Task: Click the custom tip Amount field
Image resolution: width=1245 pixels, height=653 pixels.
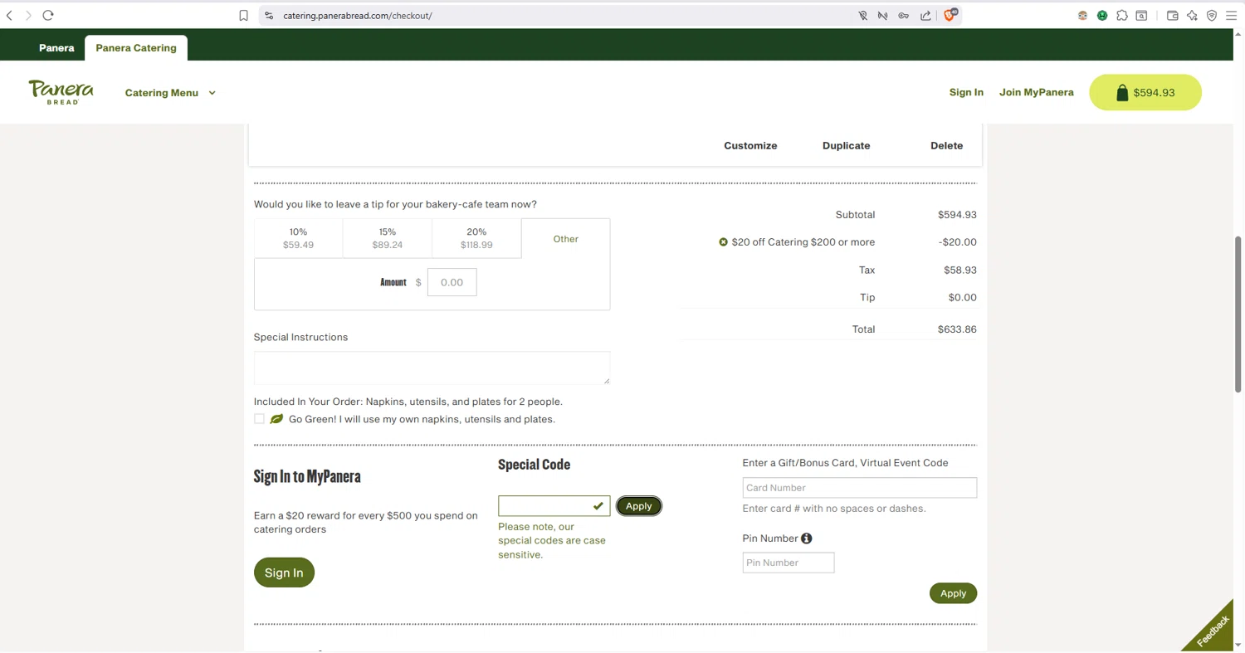Action: [x=452, y=282]
